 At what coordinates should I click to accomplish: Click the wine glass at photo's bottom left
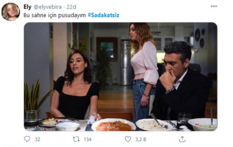point(31,118)
